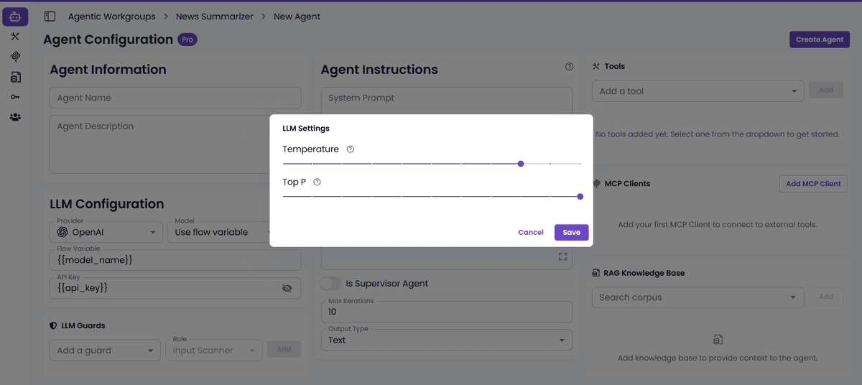Image resolution: width=862 pixels, height=385 pixels.
Task: Open the Role Input Scanner dropdown
Action: click(213, 351)
